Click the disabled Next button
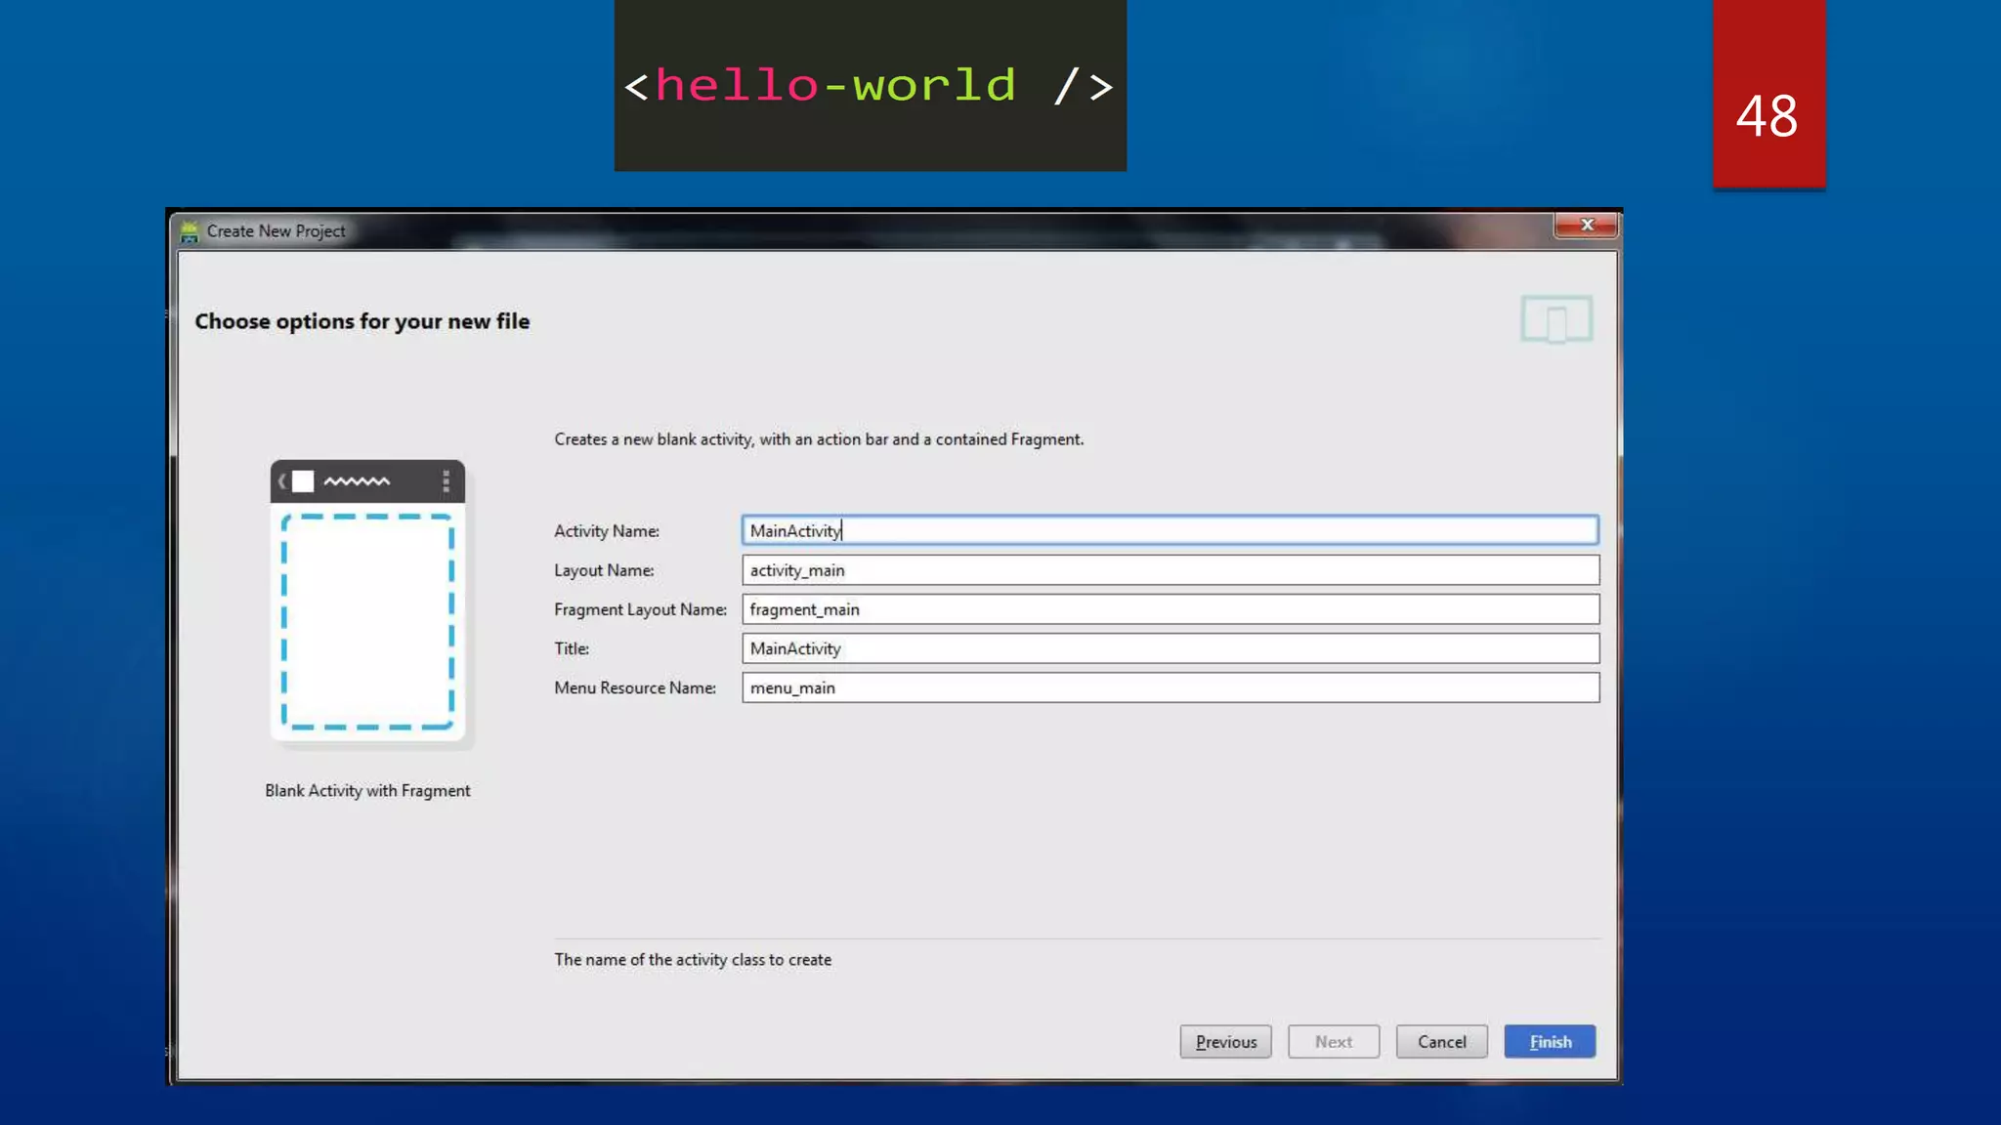The width and height of the screenshot is (2001, 1125). (1333, 1042)
